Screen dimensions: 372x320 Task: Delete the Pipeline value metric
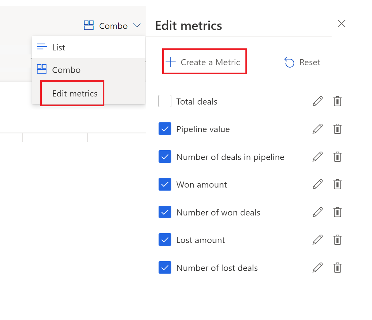(x=337, y=129)
